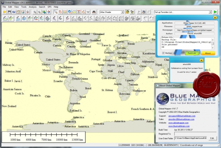Screen dimensions: 221x148
Task: Click the Zoom In magnifier icon
Action: (x=35, y=12)
